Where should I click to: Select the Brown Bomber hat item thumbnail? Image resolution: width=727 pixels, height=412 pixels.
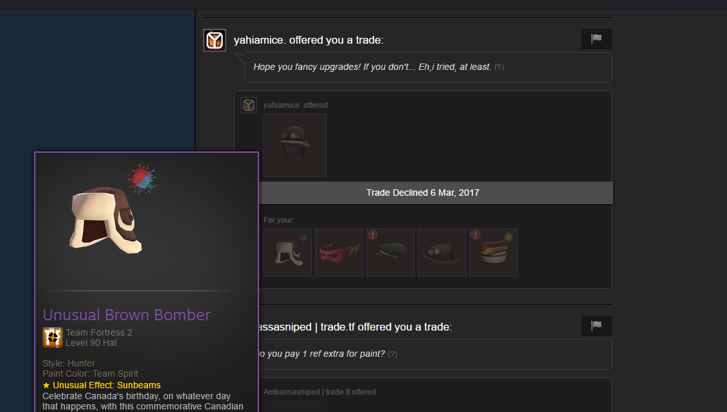287,252
